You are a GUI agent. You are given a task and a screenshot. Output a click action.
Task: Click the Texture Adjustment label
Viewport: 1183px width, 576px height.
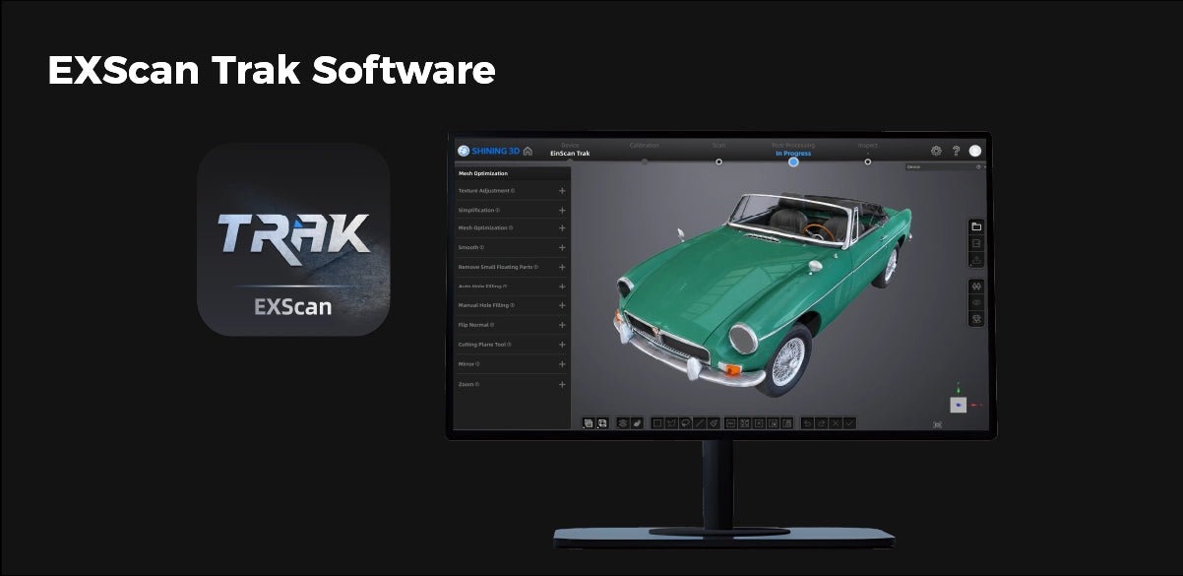coord(484,191)
